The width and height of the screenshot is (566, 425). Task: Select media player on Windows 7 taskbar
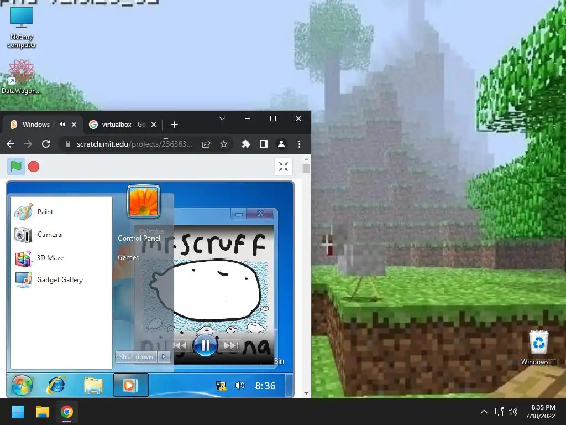[130, 385]
